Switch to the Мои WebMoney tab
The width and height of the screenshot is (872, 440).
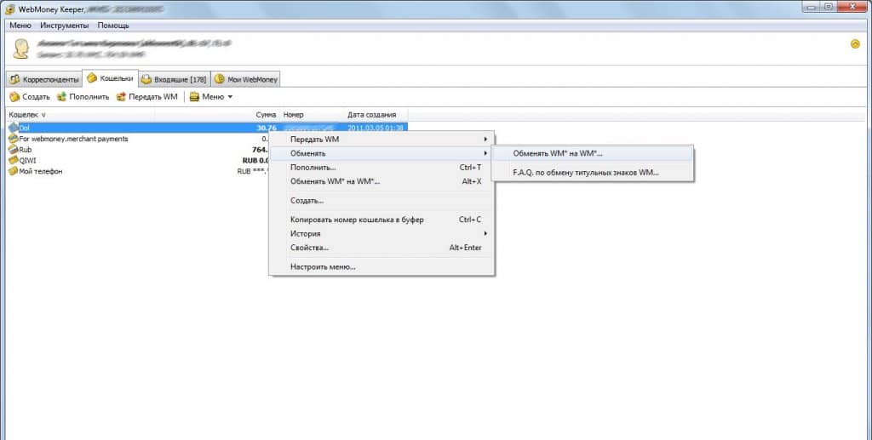coord(246,79)
